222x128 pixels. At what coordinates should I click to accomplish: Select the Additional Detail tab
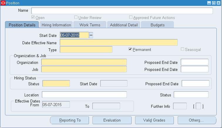click(x=124, y=25)
